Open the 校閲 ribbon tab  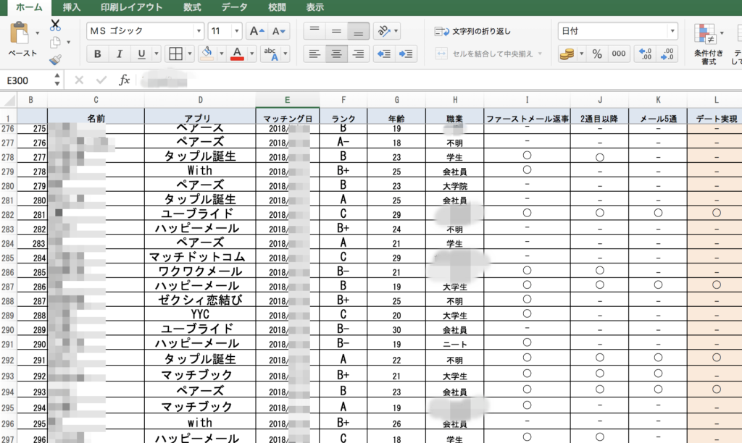pyautogui.click(x=277, y=7)
